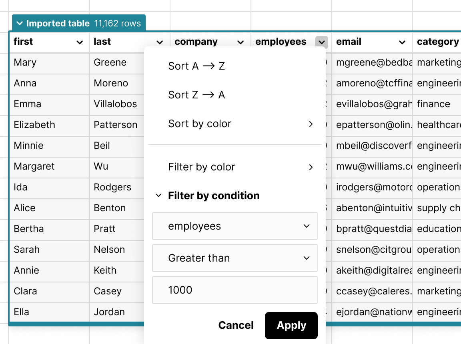This screenshot has height=344, width=461.
Task: Collapse the Filter by condition section
Action: click(159, 196)
